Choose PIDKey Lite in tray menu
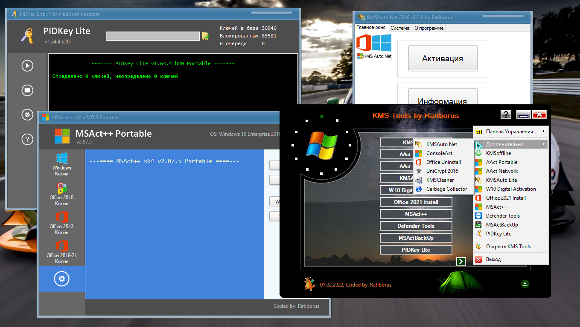 pos(510,234)
